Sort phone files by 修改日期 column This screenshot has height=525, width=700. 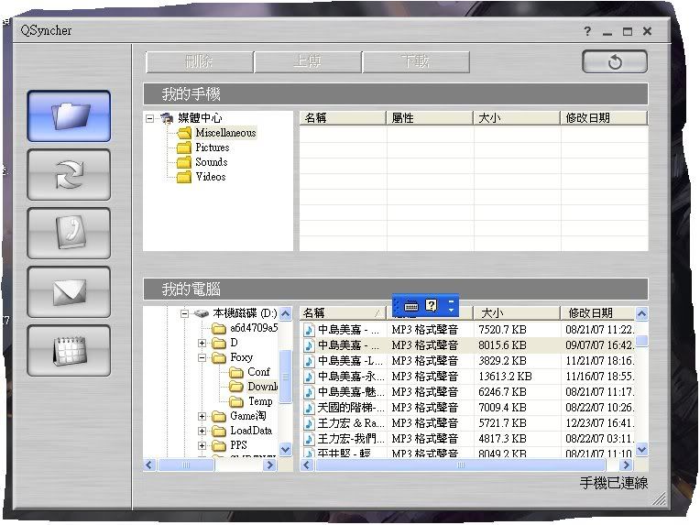click(x=604, y=118)
